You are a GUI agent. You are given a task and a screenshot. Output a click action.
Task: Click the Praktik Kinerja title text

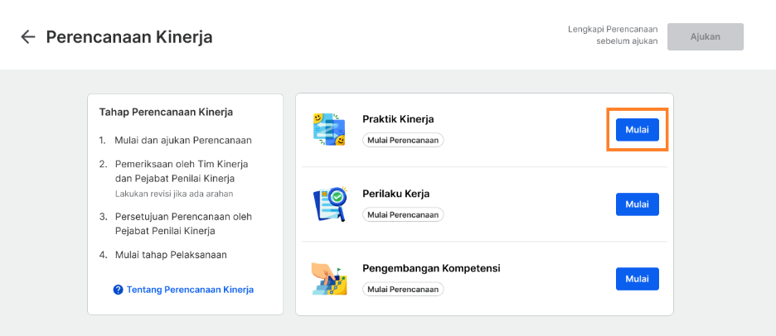(x=398, y=119)
